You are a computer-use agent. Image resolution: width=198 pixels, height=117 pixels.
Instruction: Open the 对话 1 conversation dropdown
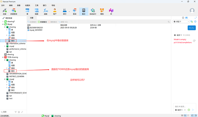[181, 22]
